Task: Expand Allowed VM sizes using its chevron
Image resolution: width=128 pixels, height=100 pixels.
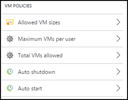Action: (x=118, y=22)
